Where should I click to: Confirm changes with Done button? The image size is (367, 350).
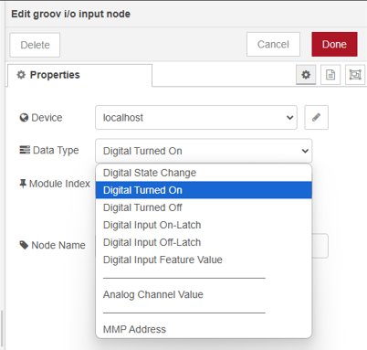334,45
